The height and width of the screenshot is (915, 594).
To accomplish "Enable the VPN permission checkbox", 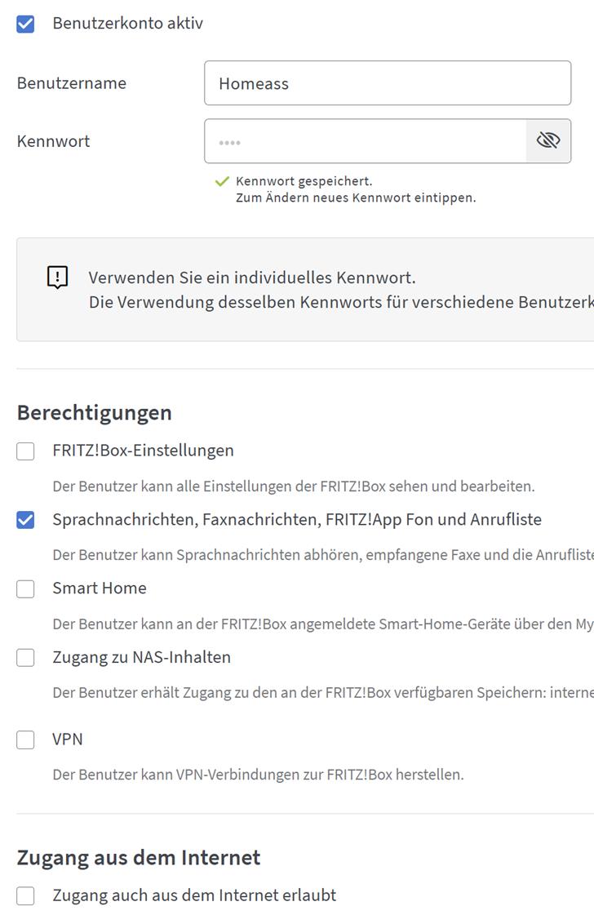I will pos(26,740).
